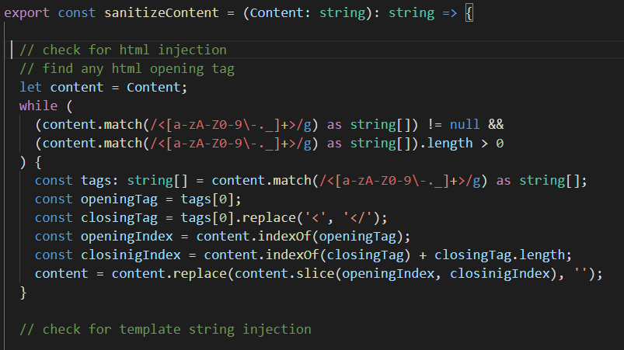
Task: Place cursor on the export keyword
Action: [26, 12]
